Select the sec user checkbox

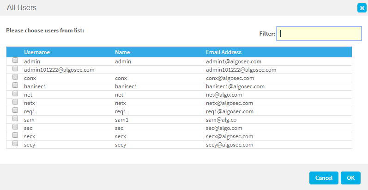(15, 127)
